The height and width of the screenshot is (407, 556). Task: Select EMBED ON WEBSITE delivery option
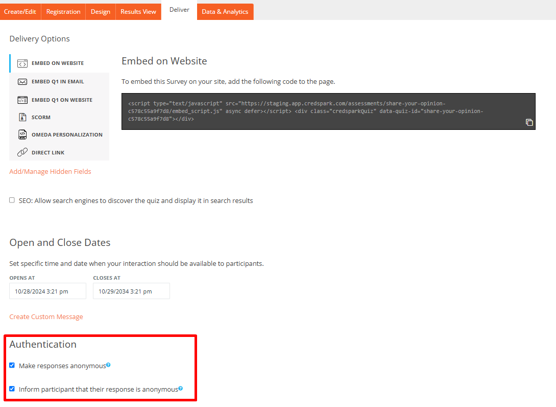click(x=60, y=63)
